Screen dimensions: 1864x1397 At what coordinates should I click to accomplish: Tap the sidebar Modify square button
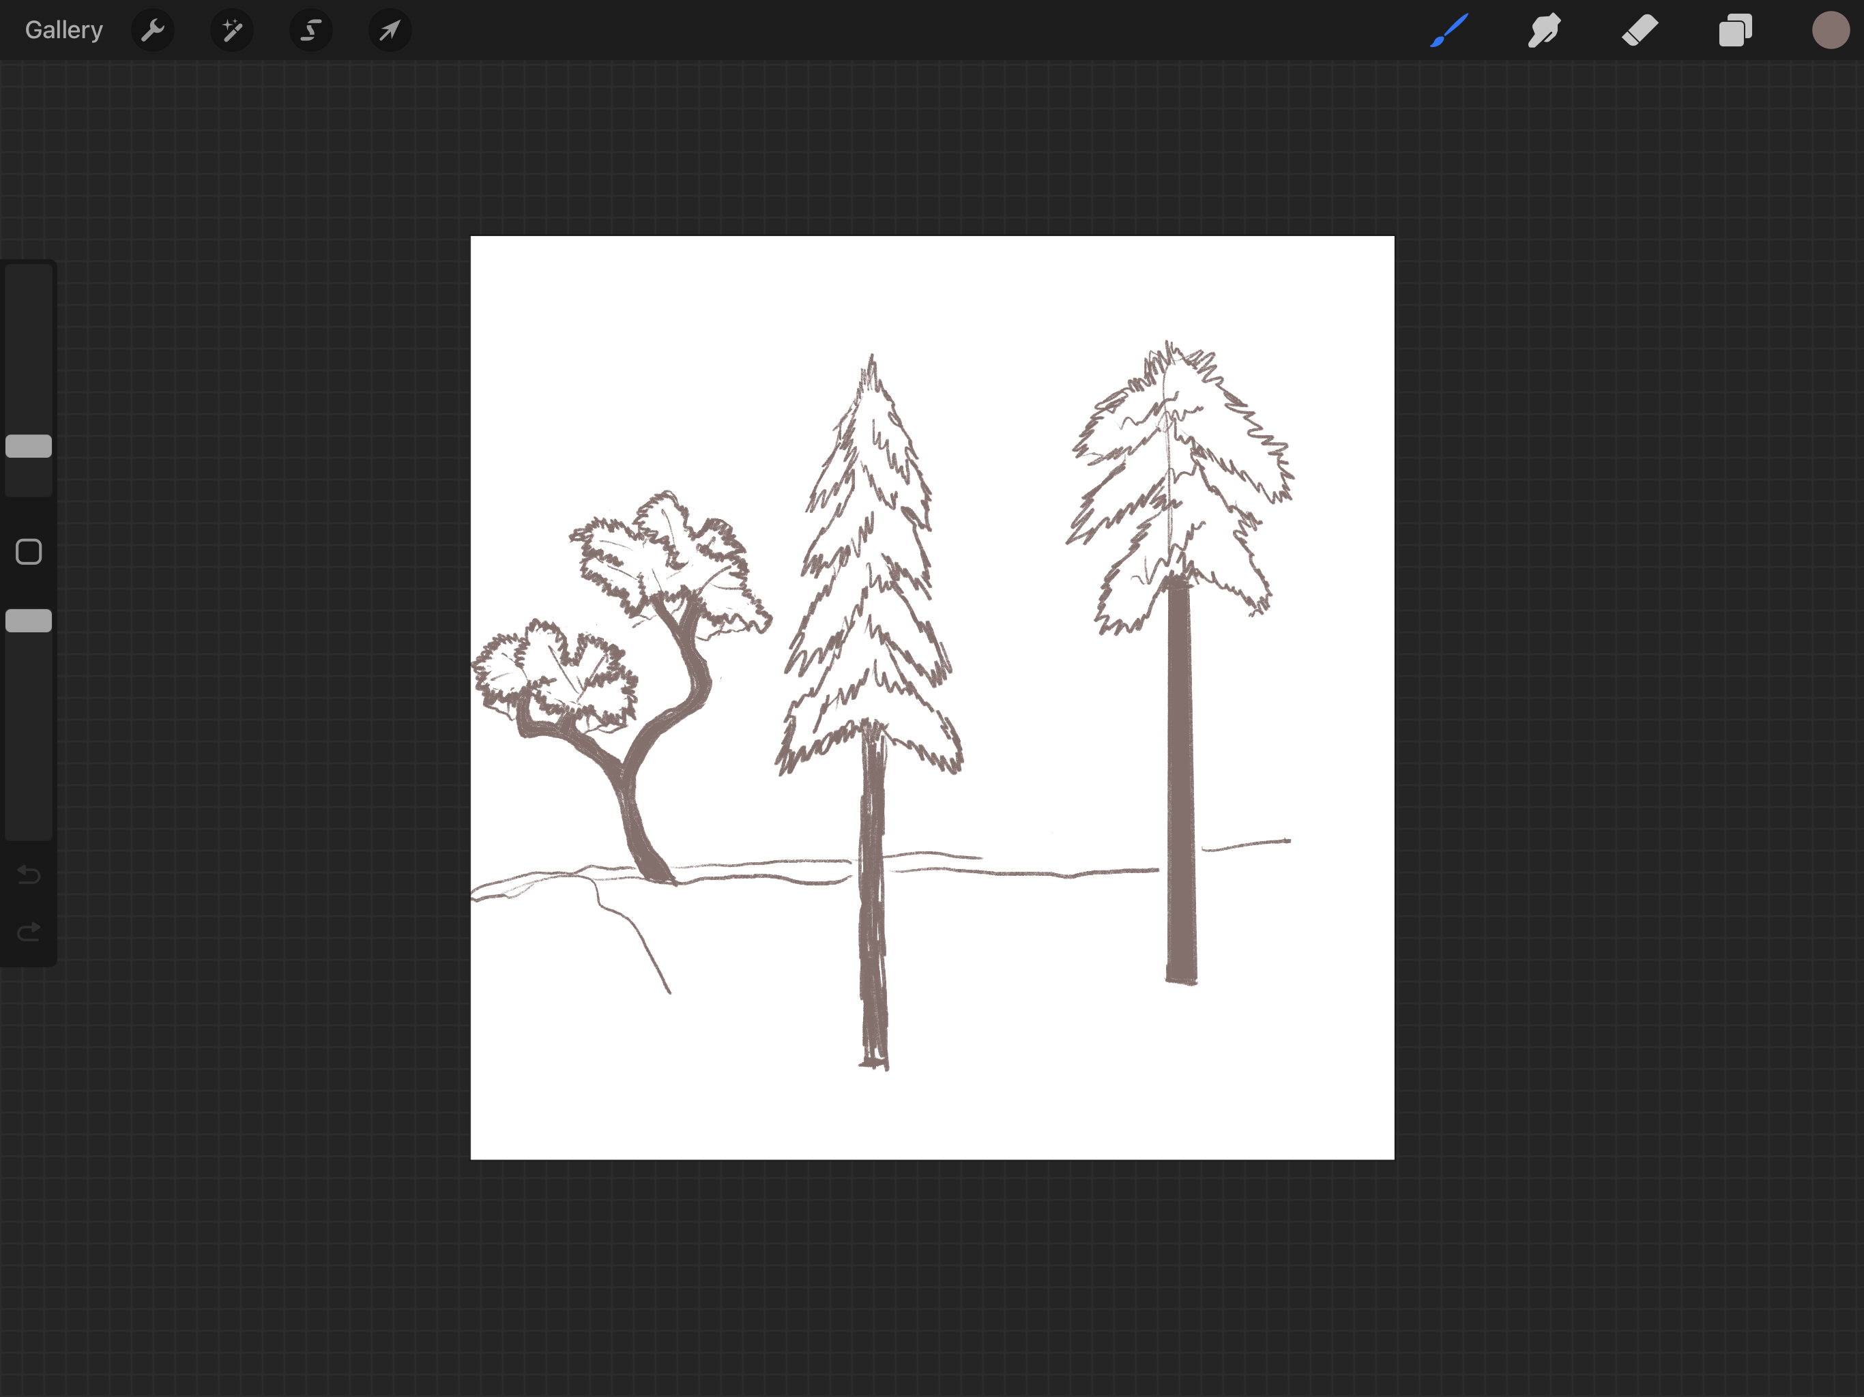(x=29, y=552)
